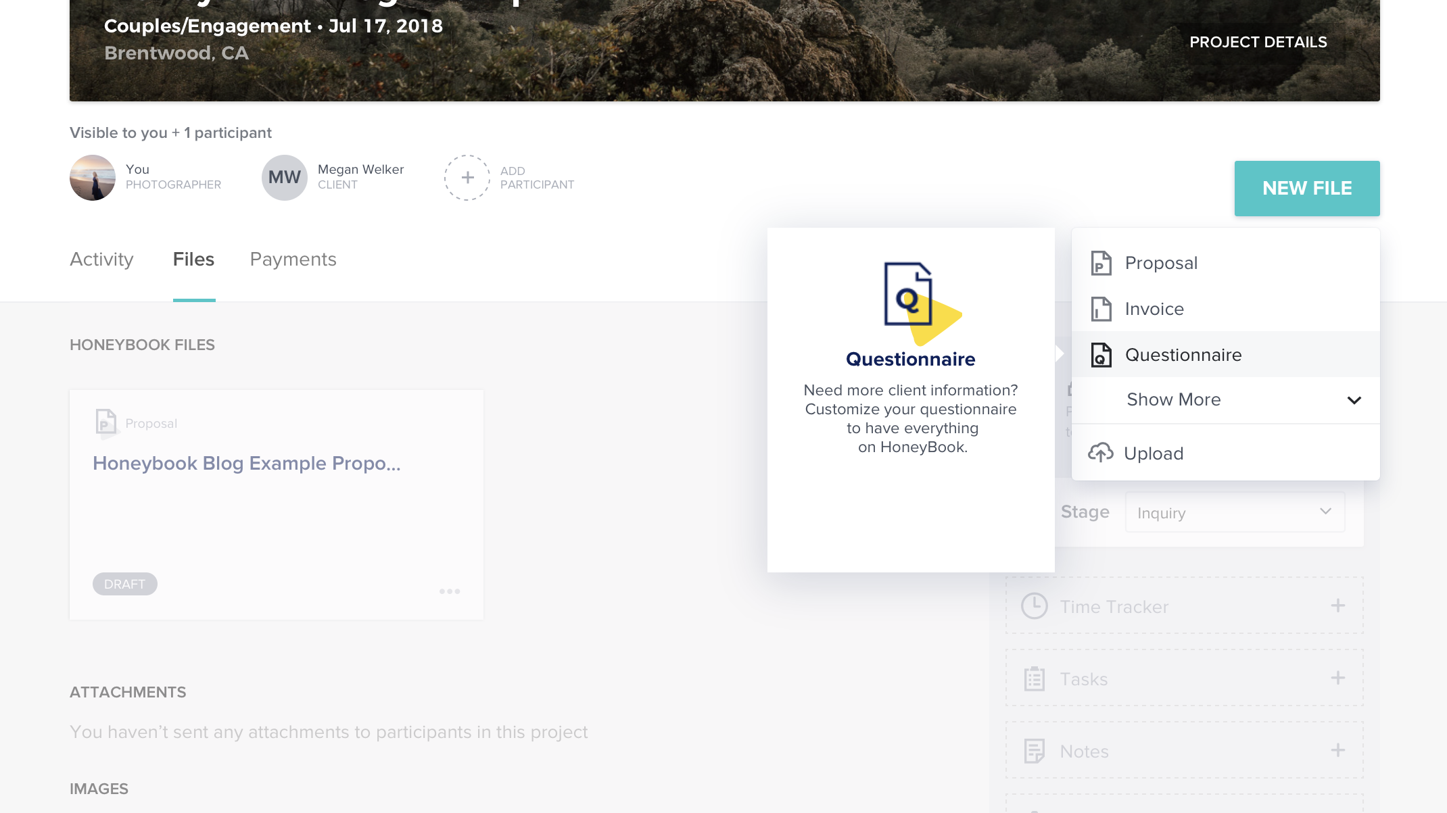Click Brentwood, CA location text
Viewport: 1447px width, 813px height.
[x=176, y=53]
